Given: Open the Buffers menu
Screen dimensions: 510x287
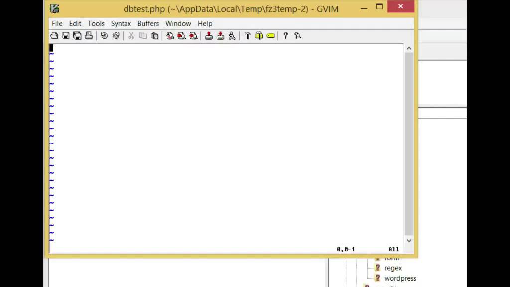Looking at the screenshot, I should tap(148, 24).
